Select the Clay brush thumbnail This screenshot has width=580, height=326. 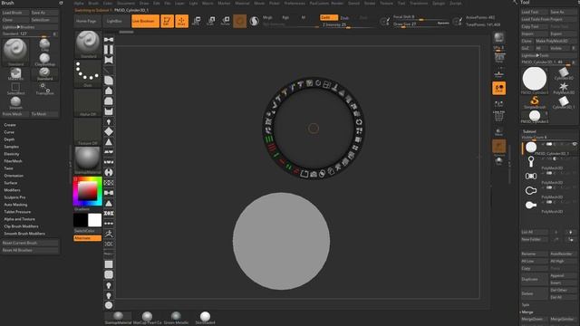[44, 44]
